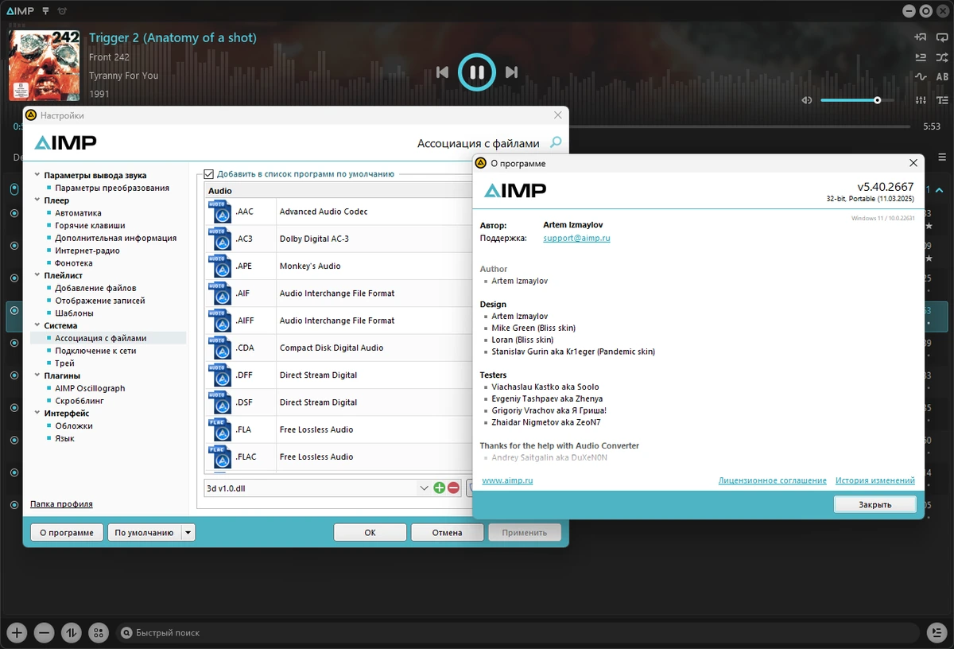Open the Язык settings page
Screen dimensions: 954x649
click(x=64, y=438)
